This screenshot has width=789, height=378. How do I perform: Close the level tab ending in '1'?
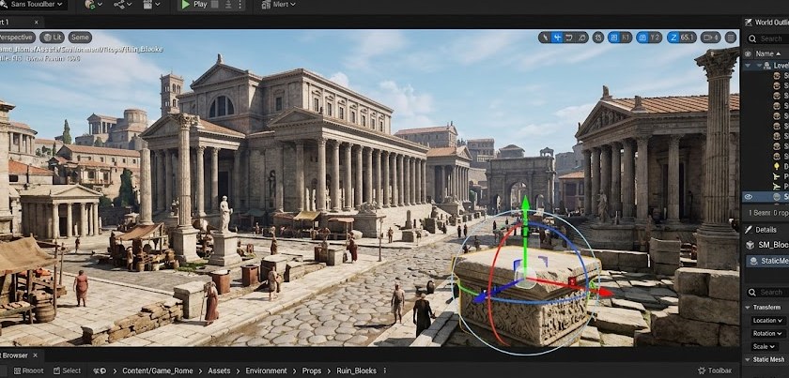pos(37,23)
